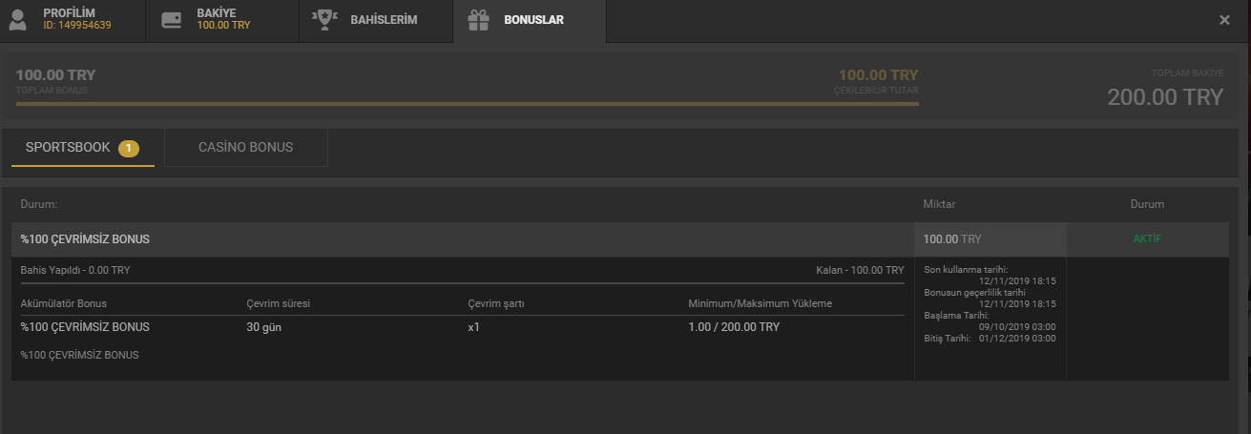Select the Bonuslar tab label
The width and height of the screenshot is (1251, 434).
coord(533,20)
